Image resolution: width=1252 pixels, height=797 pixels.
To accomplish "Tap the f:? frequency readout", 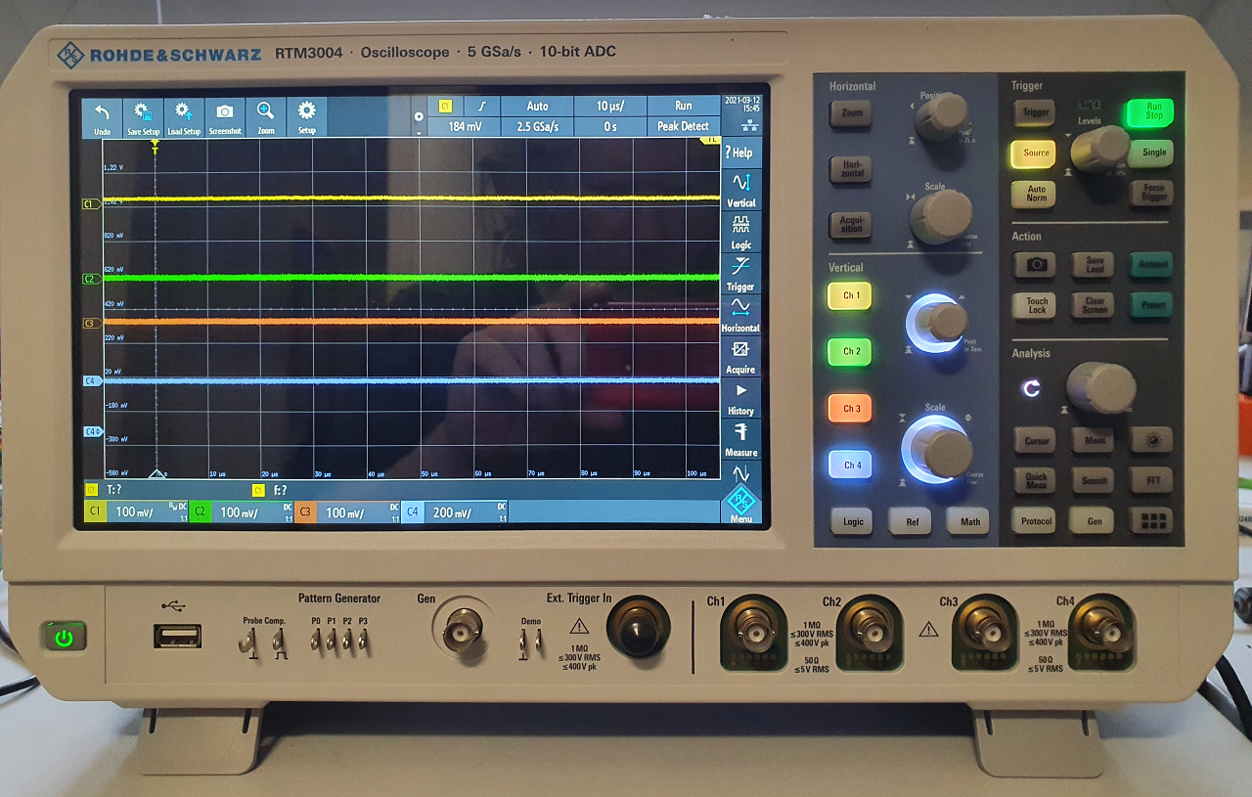I will pyautogui.click(x=280, y=490).
